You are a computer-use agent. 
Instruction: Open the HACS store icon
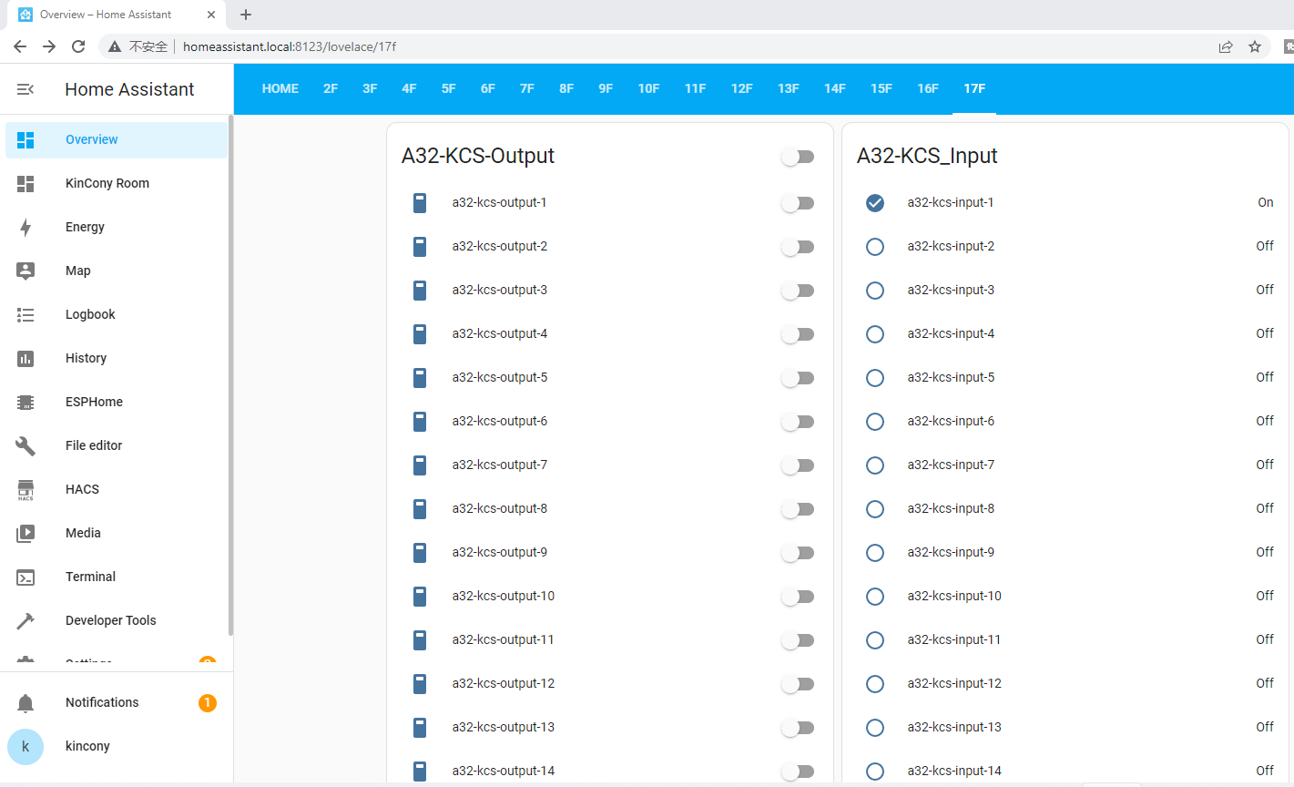(x=25, y=489)
